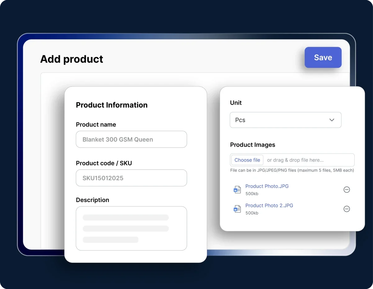Remove the Product Photo 2.JPG file
Screen dimensions: 373x289
347,209
